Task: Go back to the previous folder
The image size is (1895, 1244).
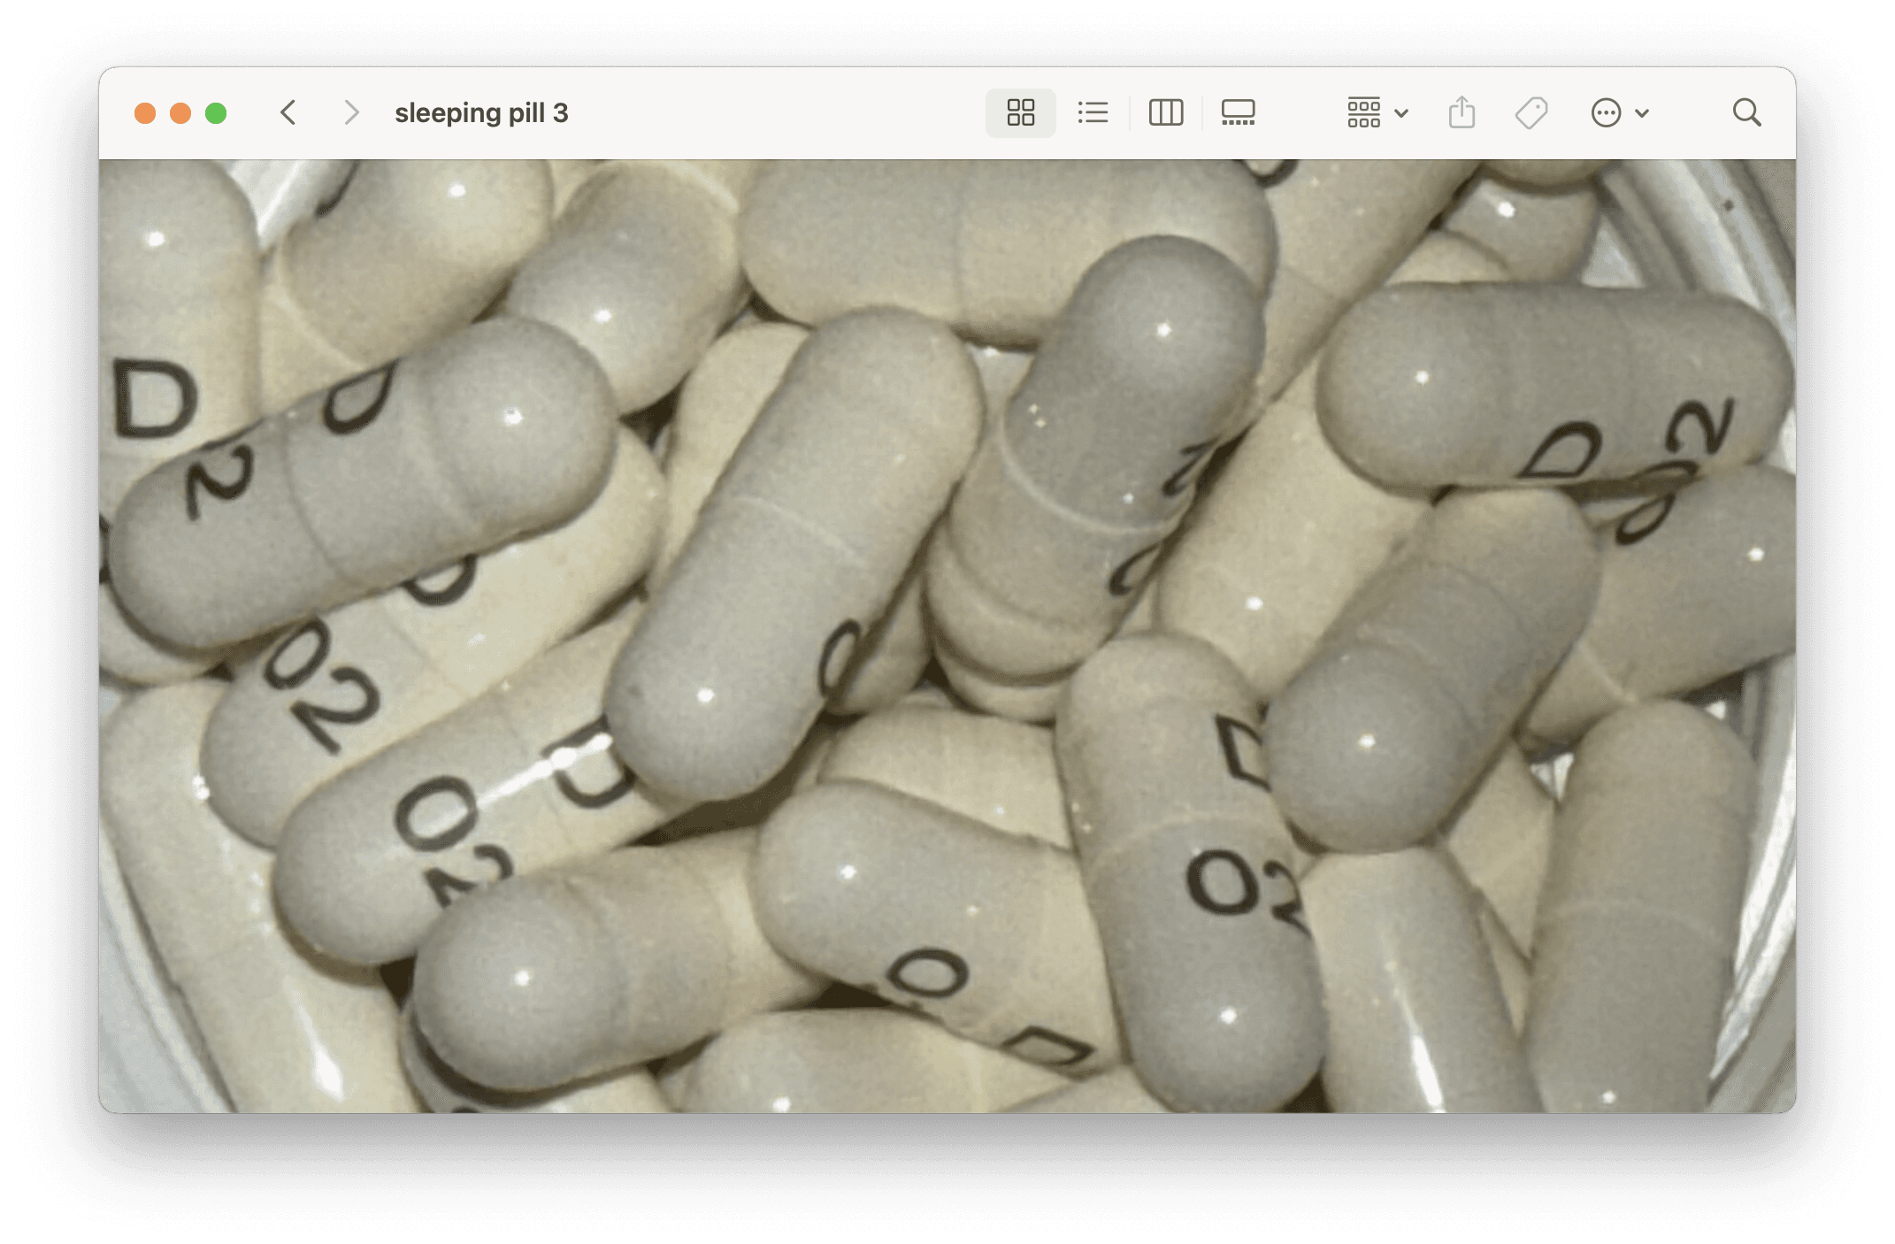Action: coord(288,113)
